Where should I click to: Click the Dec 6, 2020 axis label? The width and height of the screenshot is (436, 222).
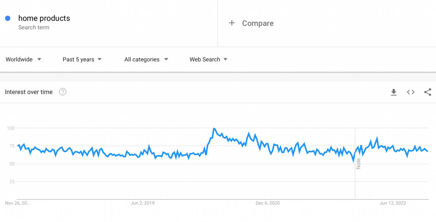coord(268,203)
